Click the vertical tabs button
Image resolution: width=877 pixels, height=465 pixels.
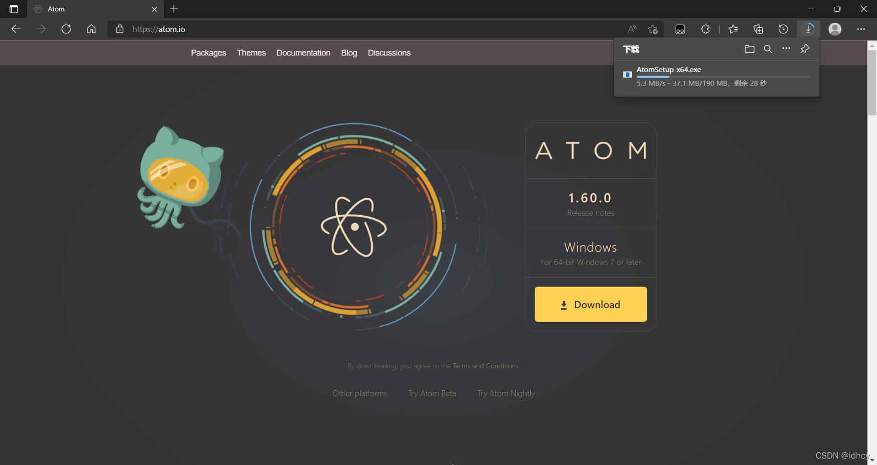(13, 9)
